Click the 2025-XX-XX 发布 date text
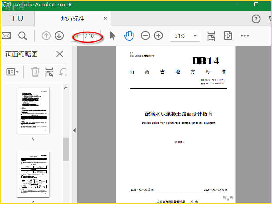This screenshot has height=204, width=272. [x=142, y=190]
